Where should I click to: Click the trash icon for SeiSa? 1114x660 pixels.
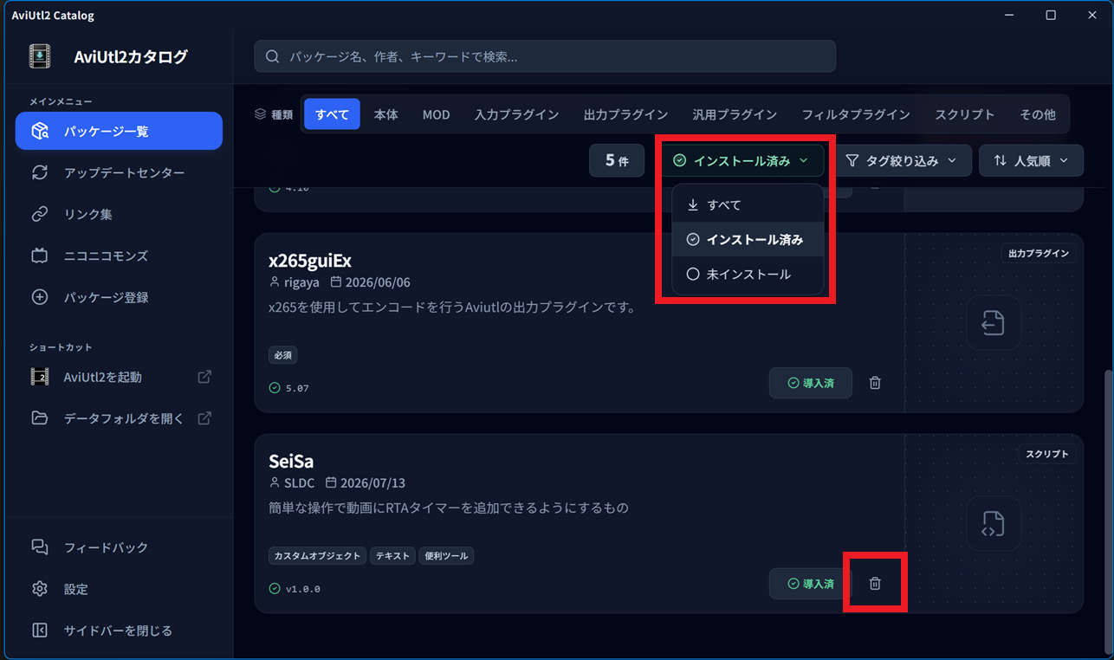point(875,584)
